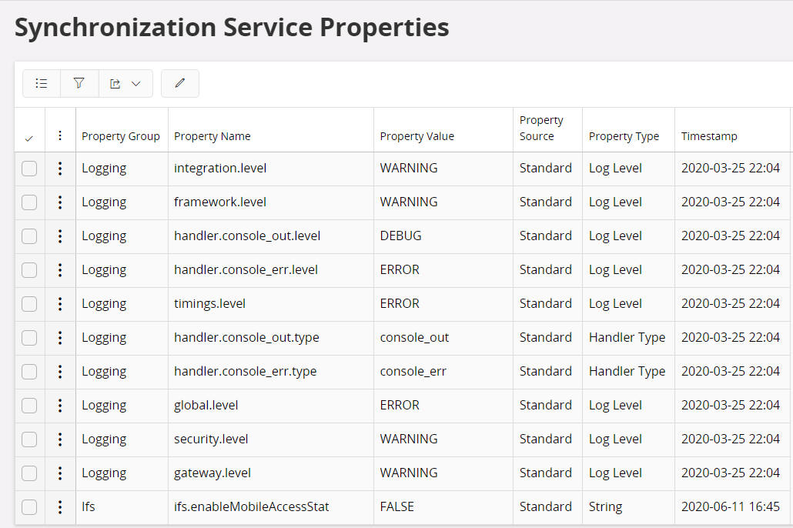Screen dimensions: 793x528
Task: Open three-dot menu for global.level row
Action: point(60,406)
